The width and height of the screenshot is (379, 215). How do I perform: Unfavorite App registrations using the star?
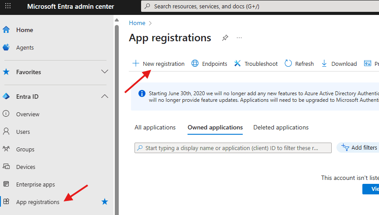click(105, 202)
